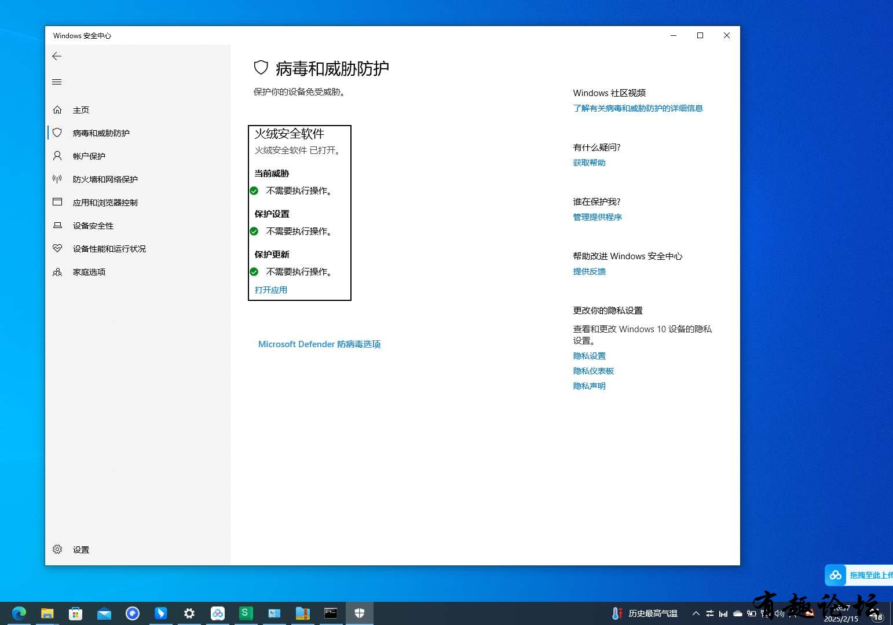This screenshot has width=893, height=625.
Task: Click the laptop icon for 设备安全性
Action: click(x=57, y=225)
